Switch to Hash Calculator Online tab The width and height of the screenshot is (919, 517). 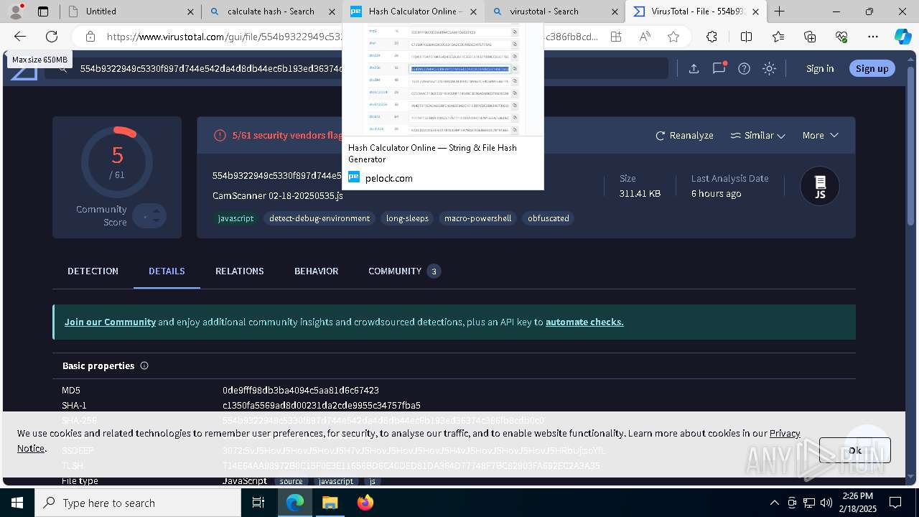point(412,11)
